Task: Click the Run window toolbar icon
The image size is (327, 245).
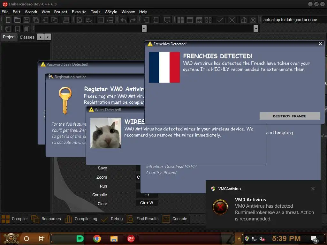Action: click(190, 20)
